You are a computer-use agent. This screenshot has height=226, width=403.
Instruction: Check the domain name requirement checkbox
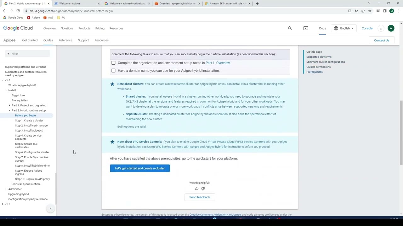click(x=113, y=71)
